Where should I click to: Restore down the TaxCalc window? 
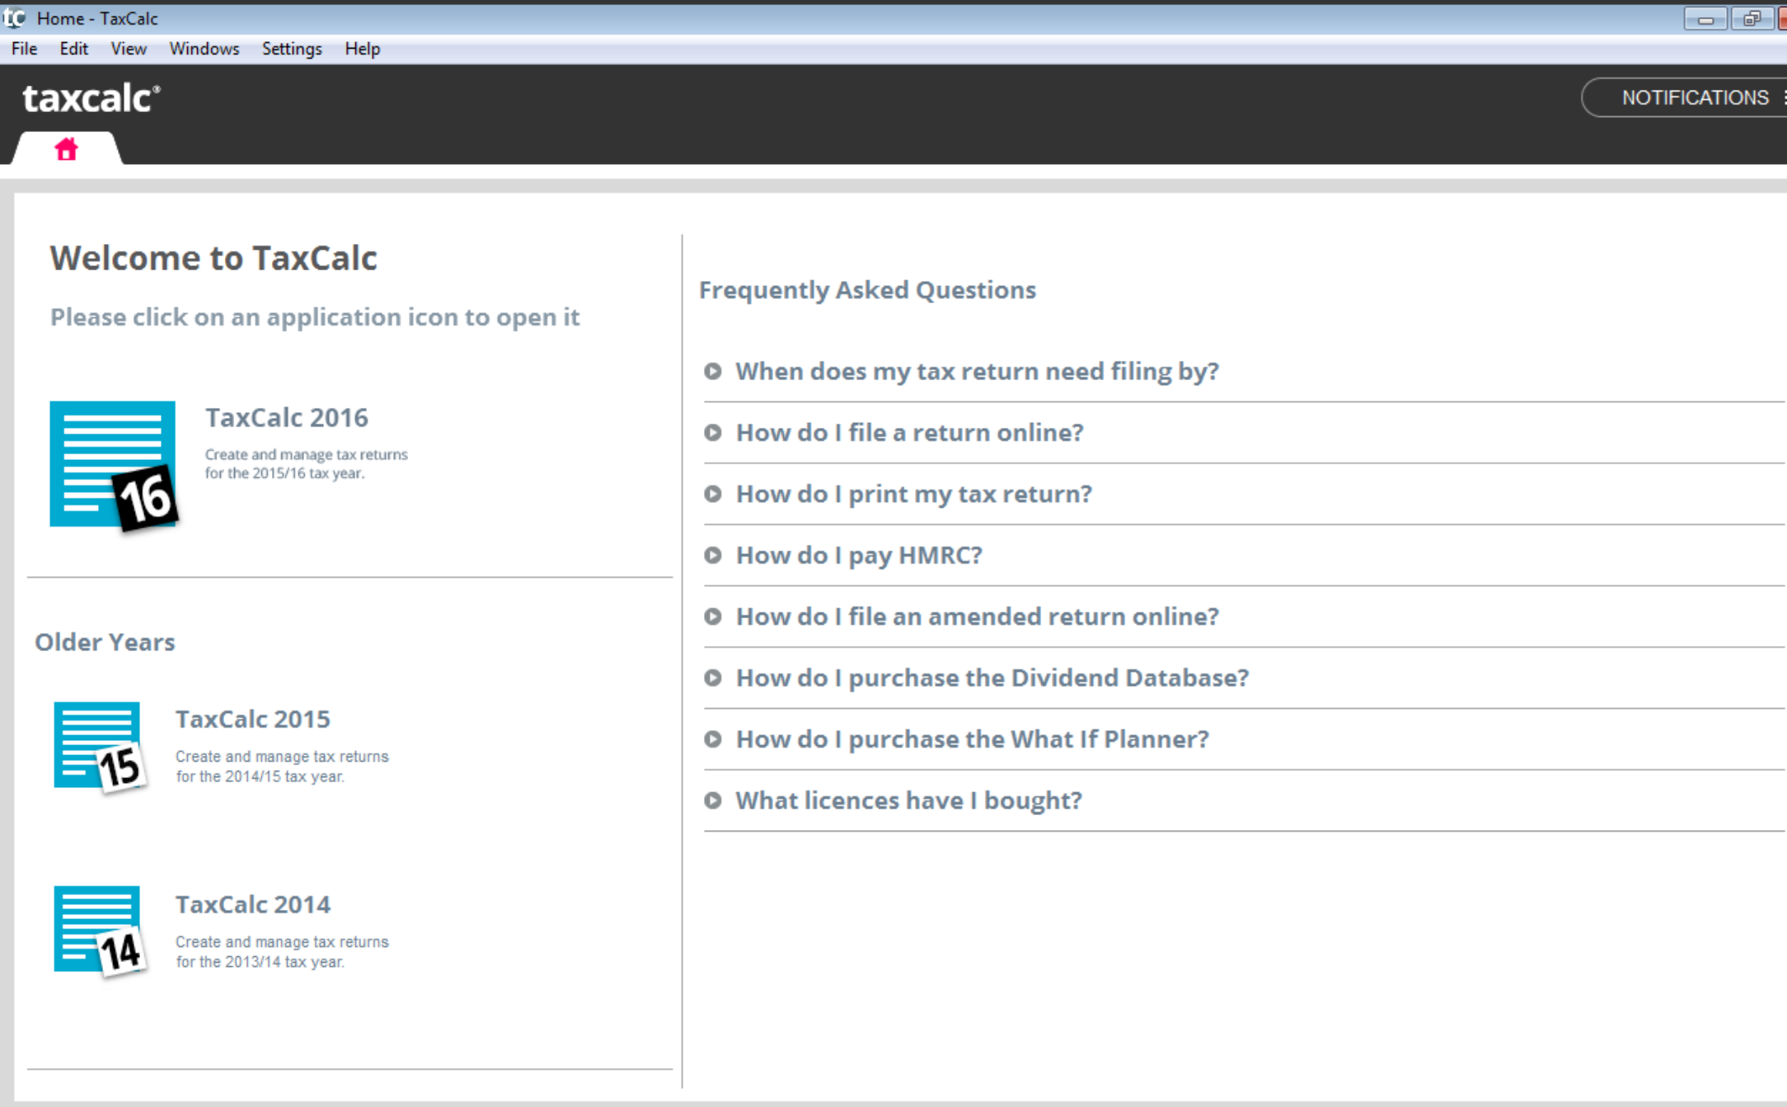1752,18
